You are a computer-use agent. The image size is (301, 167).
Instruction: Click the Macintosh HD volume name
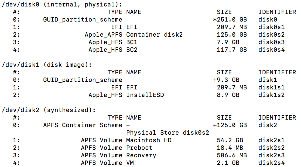[149, 140]
